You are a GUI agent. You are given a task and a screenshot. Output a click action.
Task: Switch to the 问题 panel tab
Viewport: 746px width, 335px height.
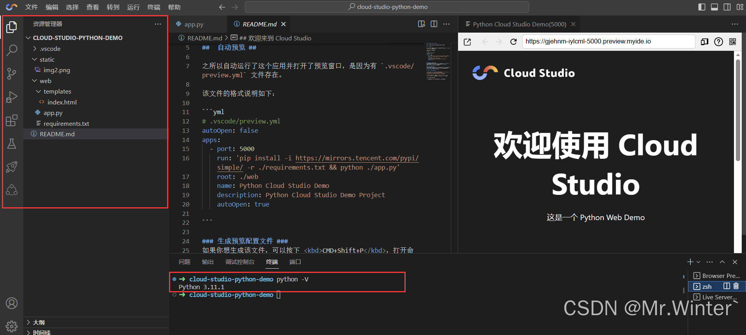coord(185,262)
